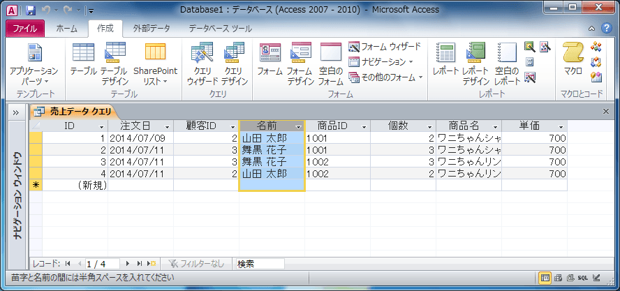Create 空白のフォーム (Blank Form)

point(330,64)
